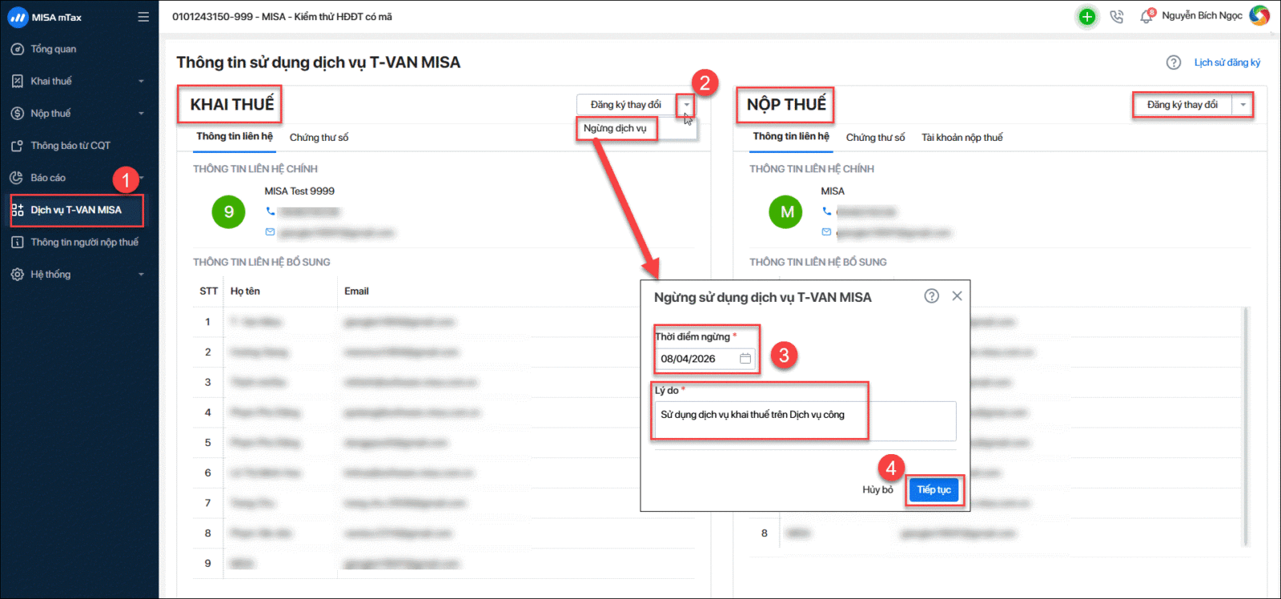Image resolution: width=1281 pixels, height=599 pixels.
Task: Click the phone support icon in header
Action: 1117,17
